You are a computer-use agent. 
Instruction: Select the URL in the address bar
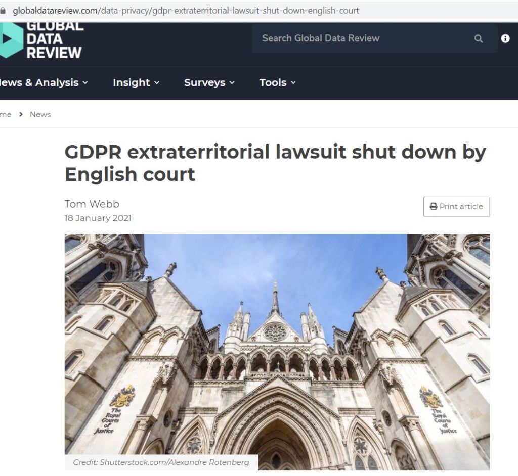pos(186,11)
